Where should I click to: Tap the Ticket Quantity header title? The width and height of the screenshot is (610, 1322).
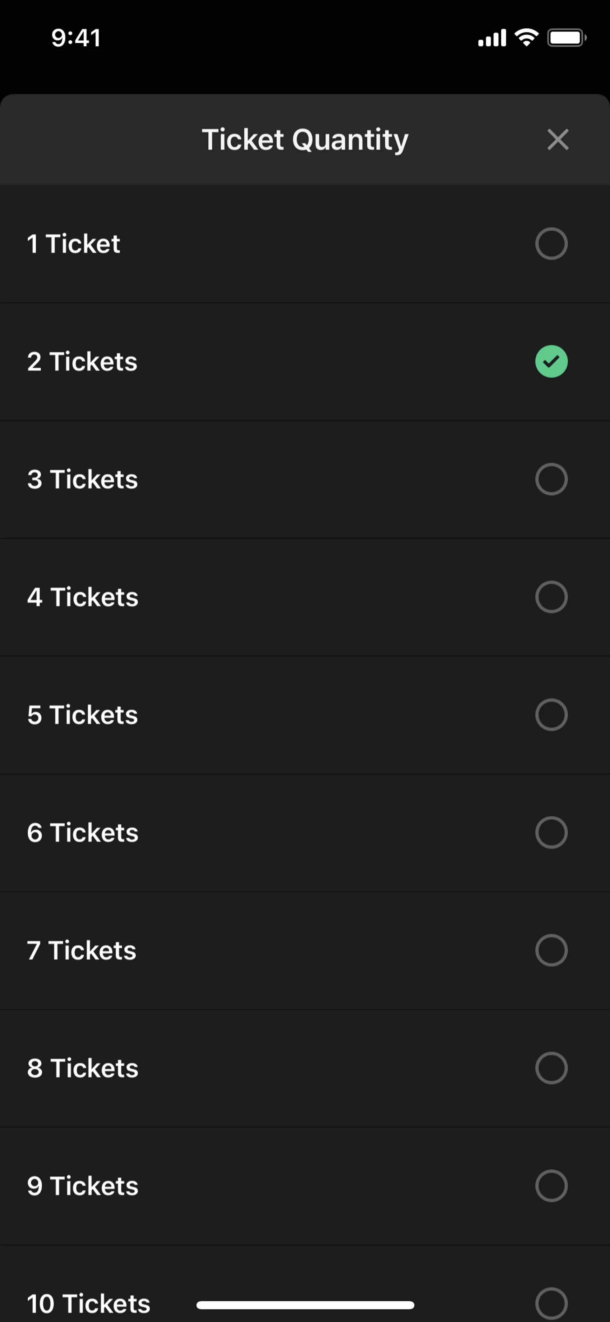(x=305, y=140)
